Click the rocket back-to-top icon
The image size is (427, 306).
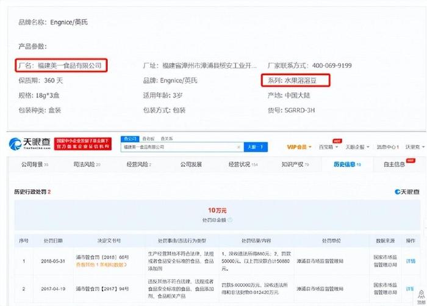tap(421, 294)
